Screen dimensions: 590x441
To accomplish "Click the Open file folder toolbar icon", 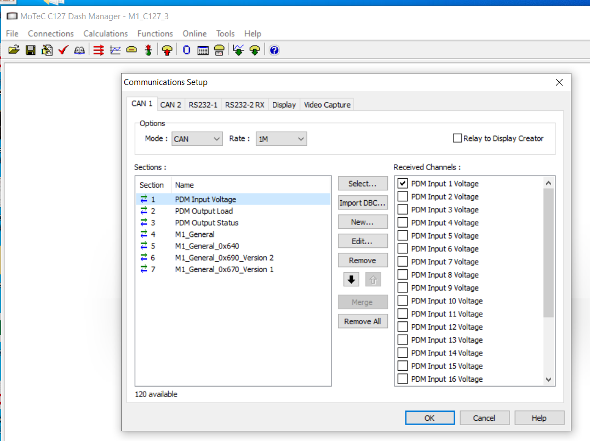I will tap(14, 50).
